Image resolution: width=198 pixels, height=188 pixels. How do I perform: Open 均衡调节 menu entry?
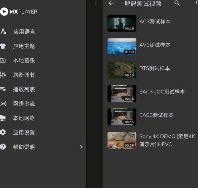[24, 75]
